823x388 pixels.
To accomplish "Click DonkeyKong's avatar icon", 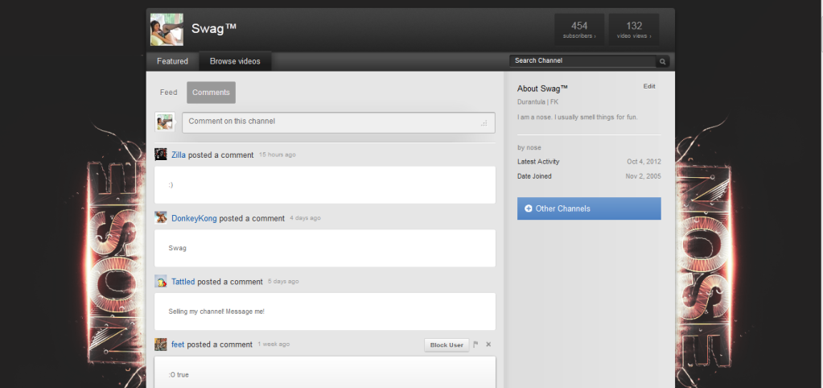I will click(161, 218).
